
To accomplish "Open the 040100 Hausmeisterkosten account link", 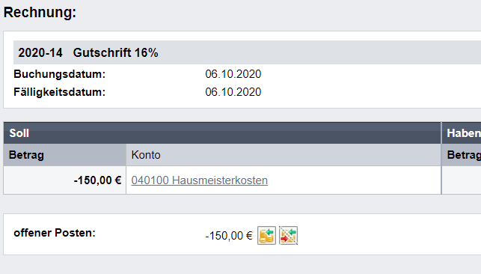I will click(x=200, y=180).
